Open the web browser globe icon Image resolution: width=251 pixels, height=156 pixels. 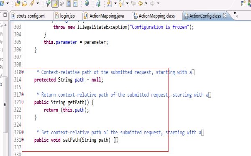pyautogui.click(x=87, y=3)
